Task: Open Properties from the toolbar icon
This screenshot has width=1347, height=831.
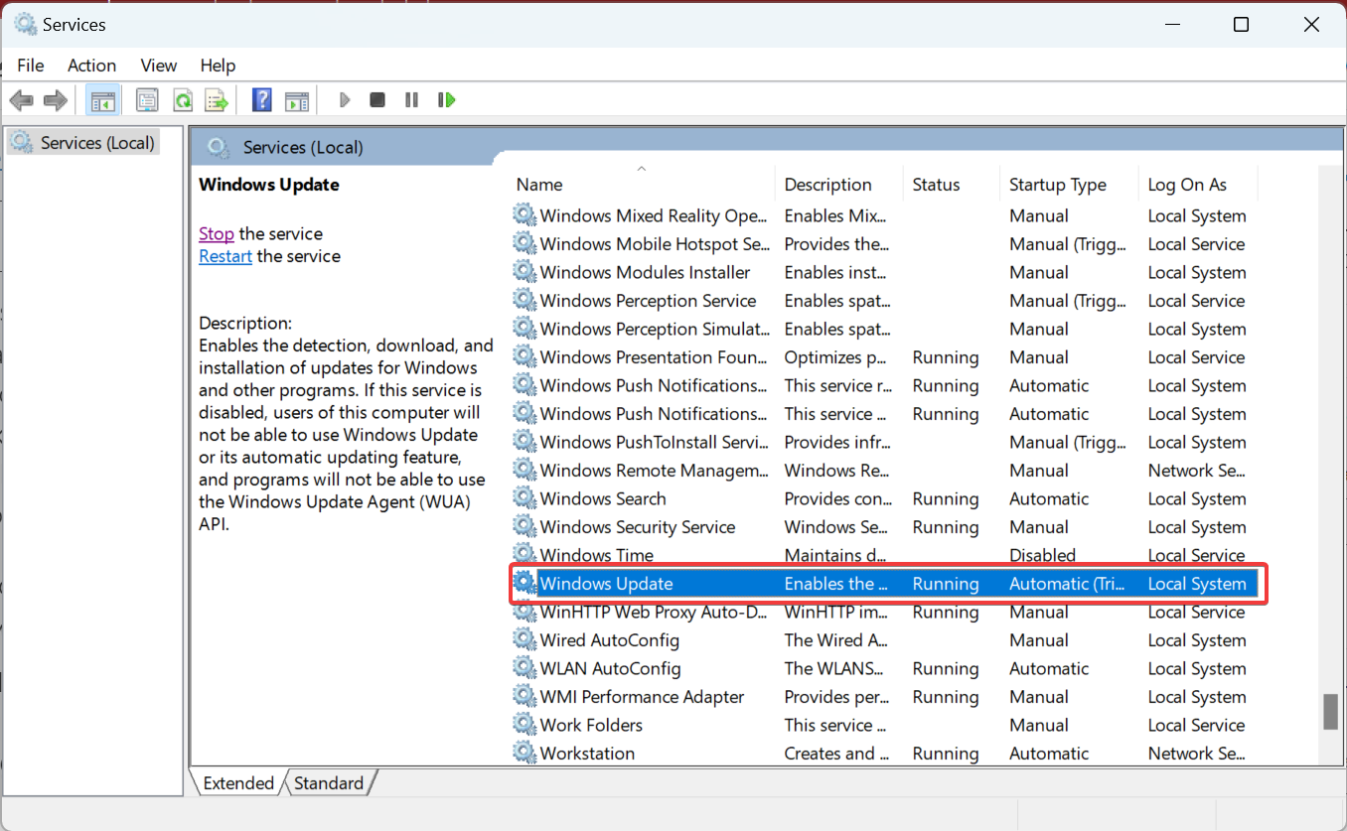Action: 147,100
